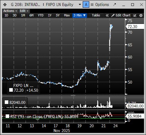This screenshot has height=135, width=146.
Task: Click the move crosshair icon in title bar
Action: pos(5,4)
